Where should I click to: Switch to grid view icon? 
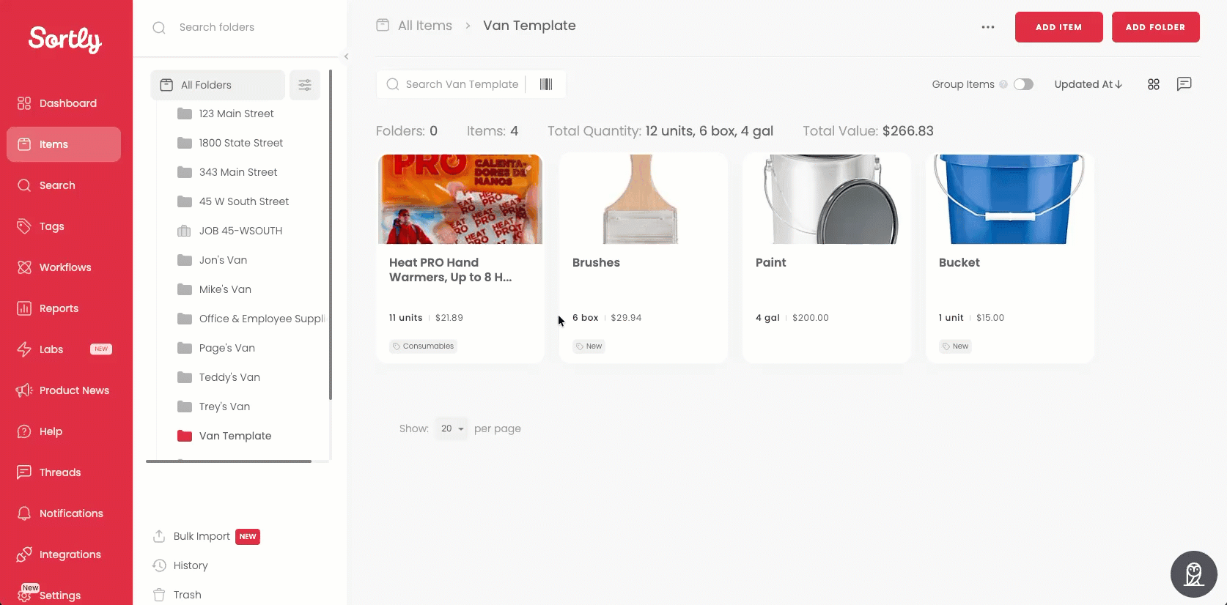[x=1154, y=84]
